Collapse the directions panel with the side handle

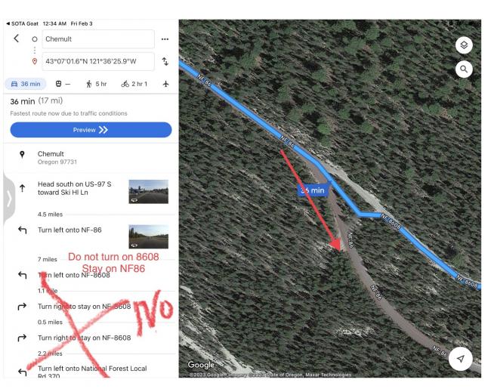[9, 199]
